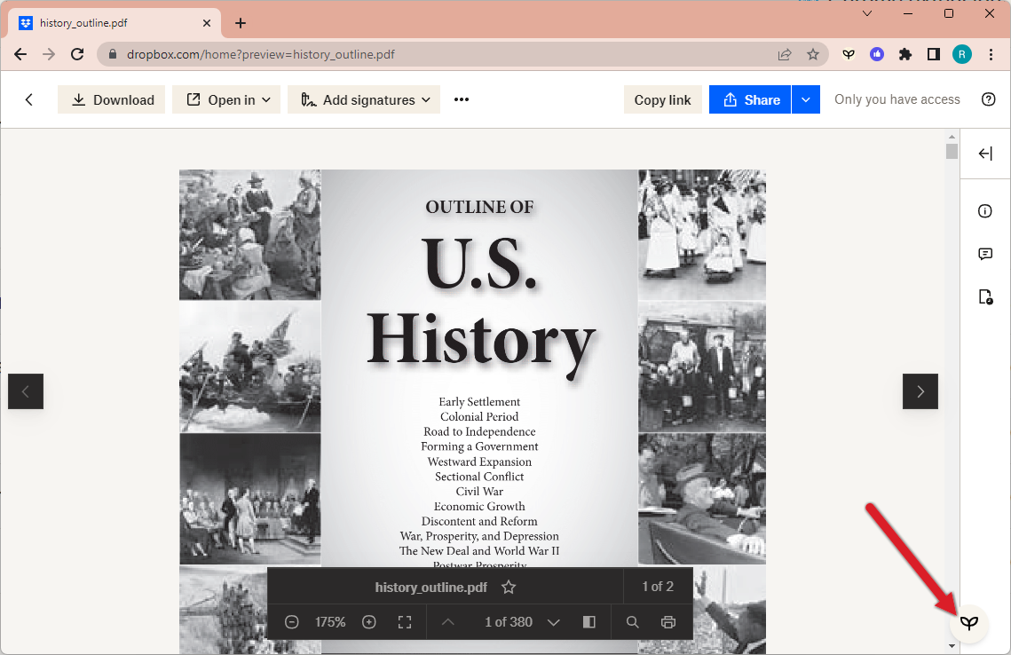Open the comments panel icon
This screenshot has width=1011, height=655.
pyautogui.click(x=985, y=254)
